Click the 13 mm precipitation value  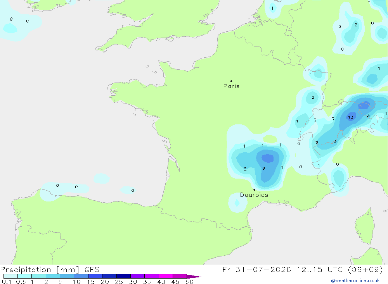351,117
